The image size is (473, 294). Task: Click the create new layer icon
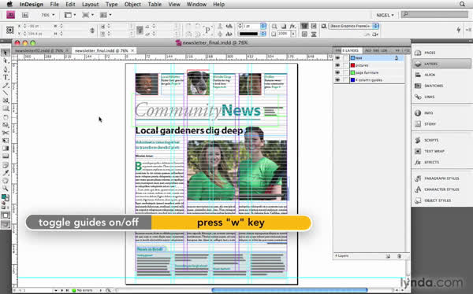coord(388,256)
